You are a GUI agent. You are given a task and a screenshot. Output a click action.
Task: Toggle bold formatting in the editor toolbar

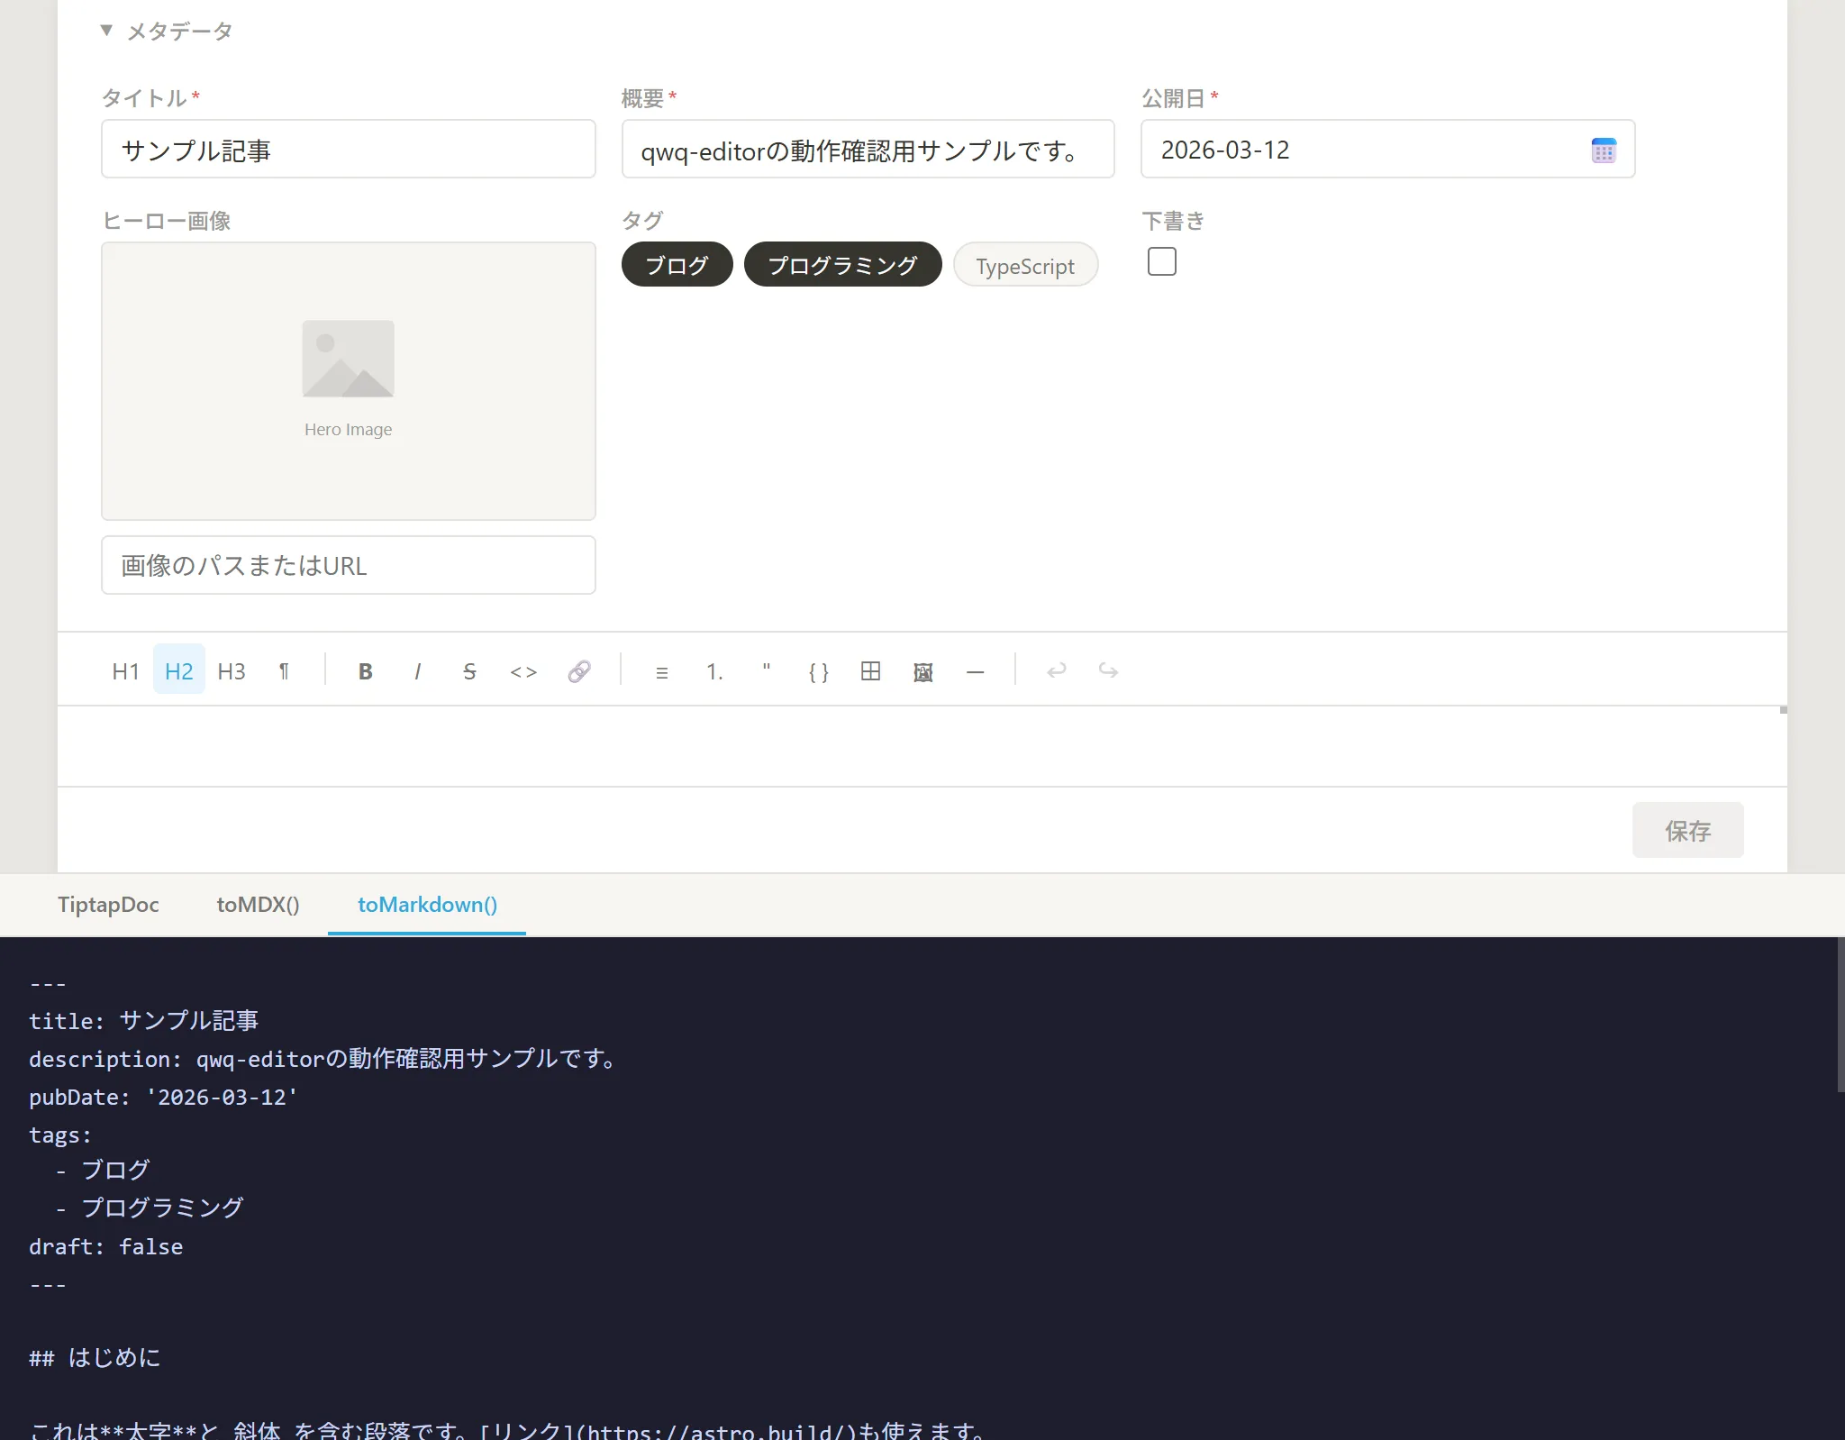pyautogui.click(x=364, y=670)
